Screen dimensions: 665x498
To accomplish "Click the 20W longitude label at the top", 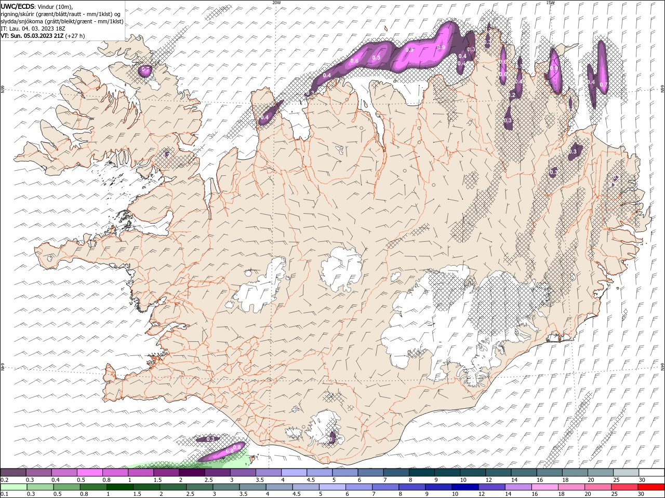I will pyautogui.click(x=276, y=3).
